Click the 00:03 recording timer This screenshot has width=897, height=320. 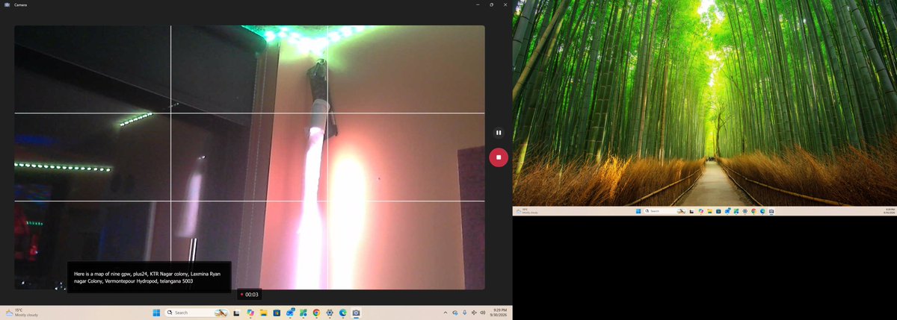pyautogui.click(x=249, y=294)
